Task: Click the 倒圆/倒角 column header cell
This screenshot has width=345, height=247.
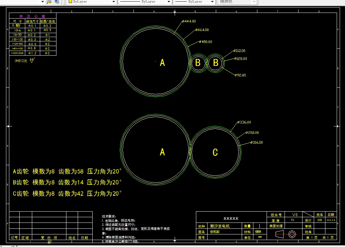Action: tap(48, 21)
